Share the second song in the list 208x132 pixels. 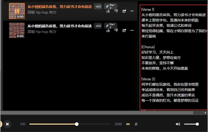pyautogui.click(x=124, y=30)
